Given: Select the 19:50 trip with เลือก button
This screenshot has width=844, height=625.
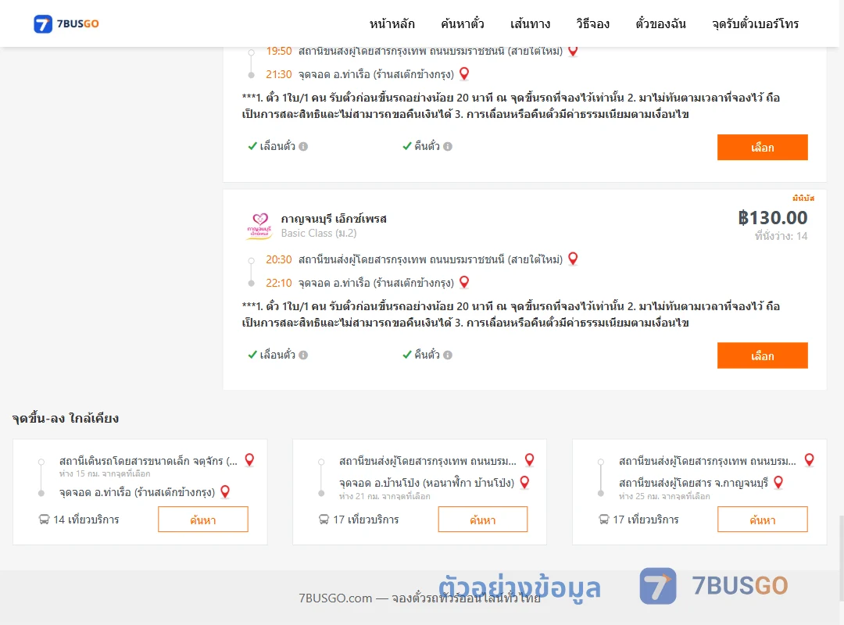Looking at the screenshot, I should [x=762, y=147].
